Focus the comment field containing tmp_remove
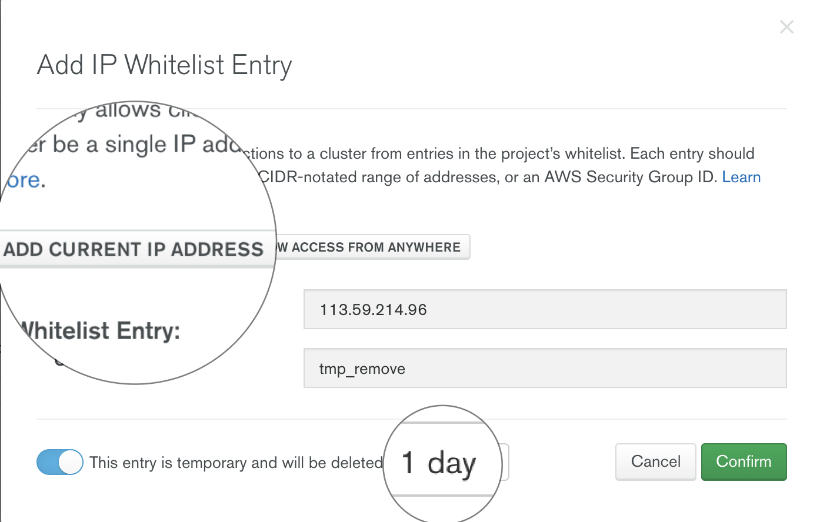Screen dimensions: 820x522 (x=545, y=369)
